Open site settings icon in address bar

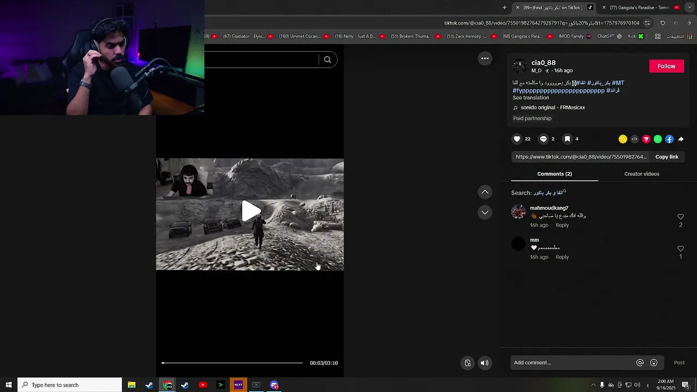coord(647,23)
